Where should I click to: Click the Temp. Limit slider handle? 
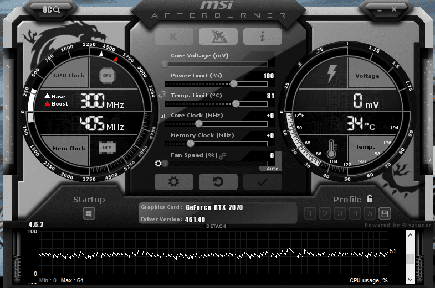click(x=236, y=103)
